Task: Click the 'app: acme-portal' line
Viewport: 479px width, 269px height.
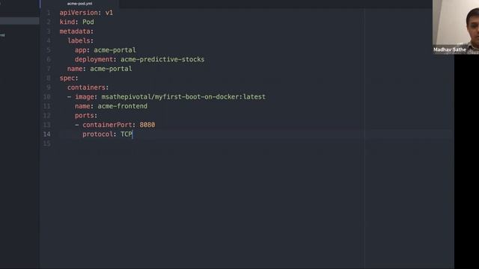Action: tap(105, 50)
